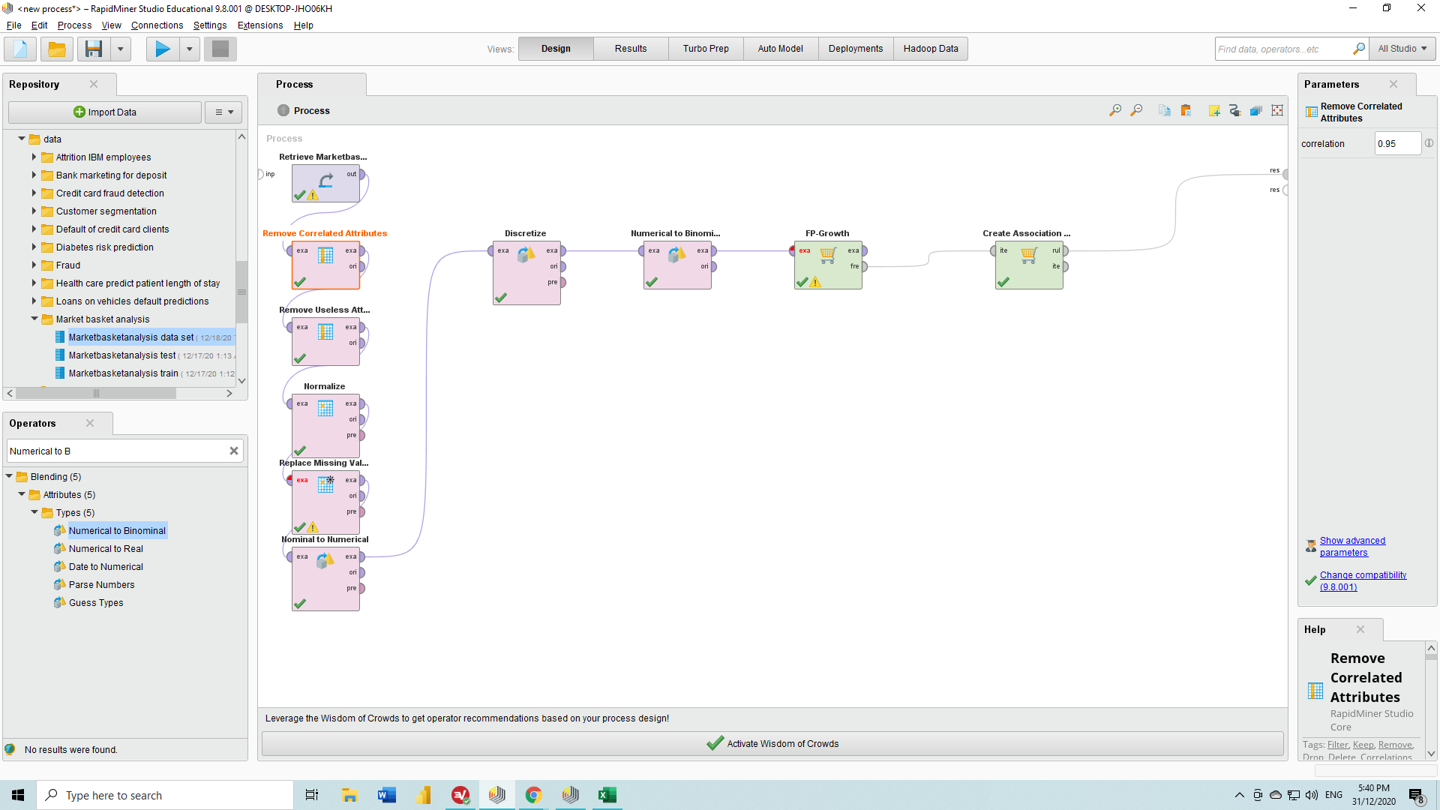Viewport: 1440px width, 810px height.
Task: Open the run options dropdown arrow
Action: (x=189, y=49)
